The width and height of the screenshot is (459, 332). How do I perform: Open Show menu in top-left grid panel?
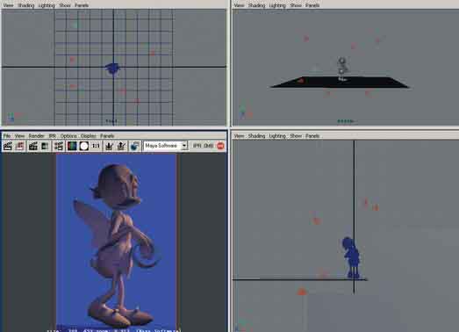pyautogui.click(x=65, y=5)
